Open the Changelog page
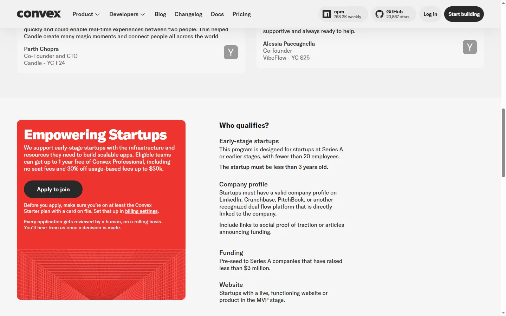Viewport: 506px width, 316px height. (x=188, y=14)
